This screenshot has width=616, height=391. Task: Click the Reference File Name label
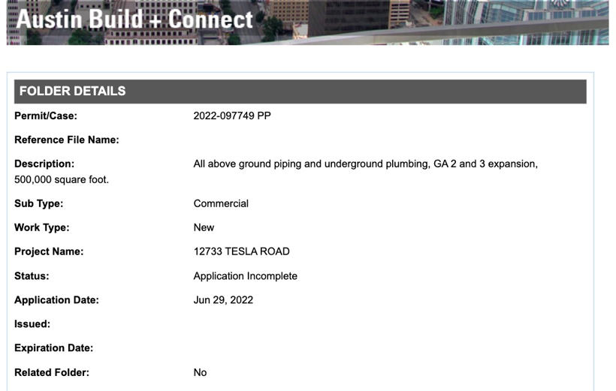point(67,140)
